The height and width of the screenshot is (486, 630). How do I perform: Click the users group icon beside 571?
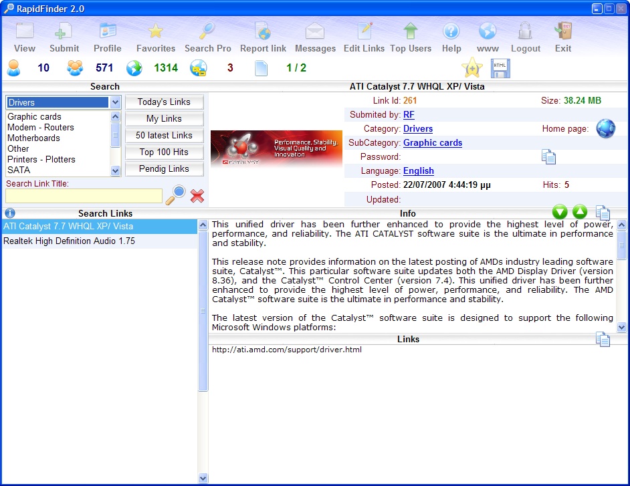coord(75,68)
